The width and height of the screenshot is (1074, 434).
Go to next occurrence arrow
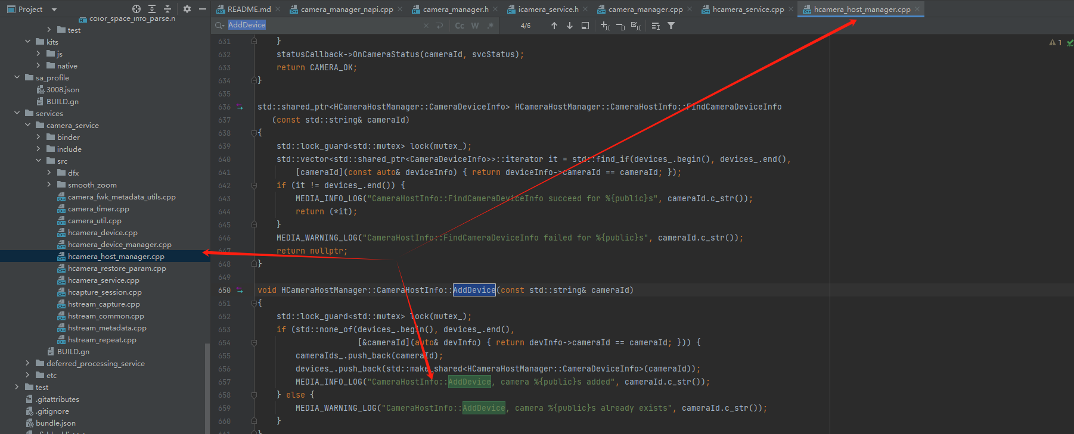point(570,26)
